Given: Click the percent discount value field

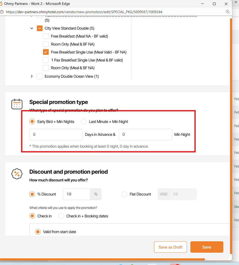Looking at the screenshot, I should click(76, 194).
